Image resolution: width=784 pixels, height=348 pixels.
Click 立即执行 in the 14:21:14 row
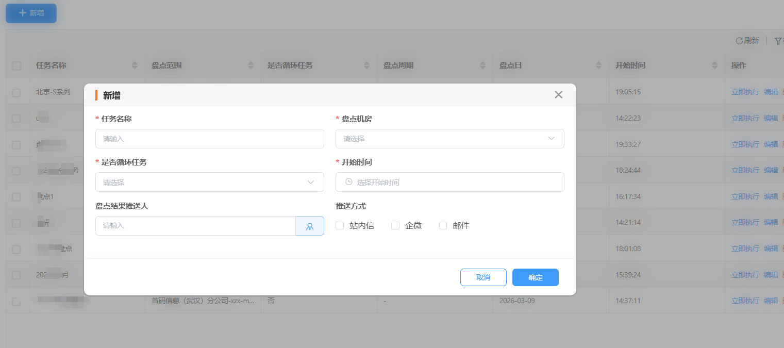745,222
